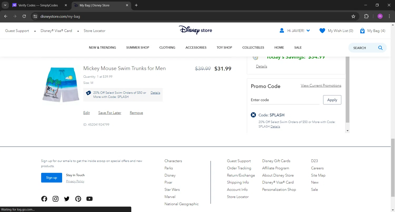Screen dimensions: 395x212
Task: Open Mickey Mouse Swim Trunks product title
Action: [125, 68]
